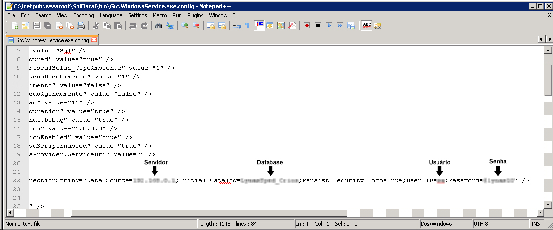Close the Grc.WindowsService.exe.config tab with red X

[94, 40]
